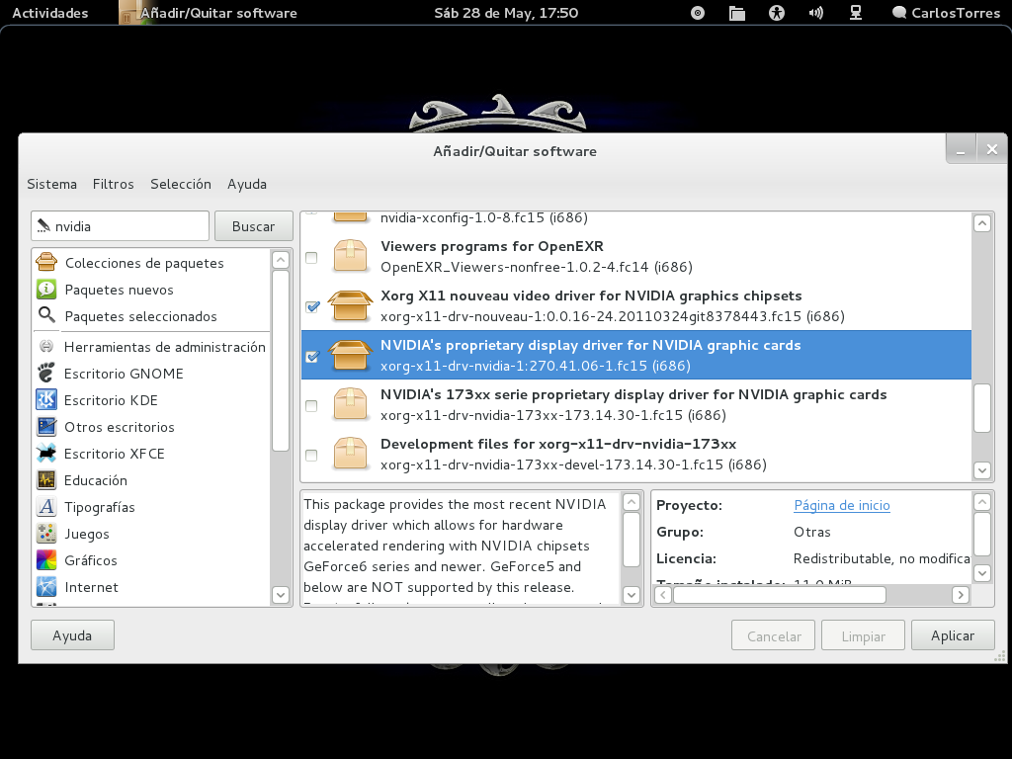Click package list scrollbar up arrow
The image size is (1012, 759).
point(981,223)
